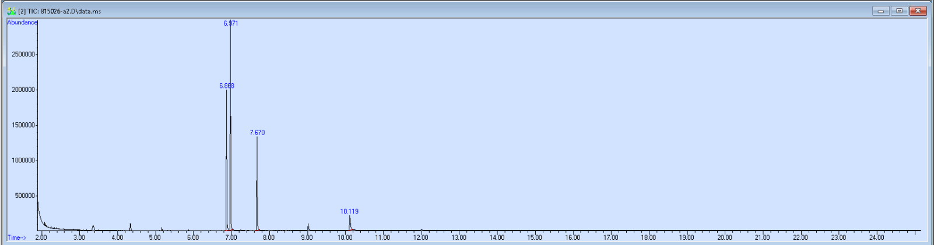
Task: Click the small peak just after 3.00
Action: [x=93, y=227]
